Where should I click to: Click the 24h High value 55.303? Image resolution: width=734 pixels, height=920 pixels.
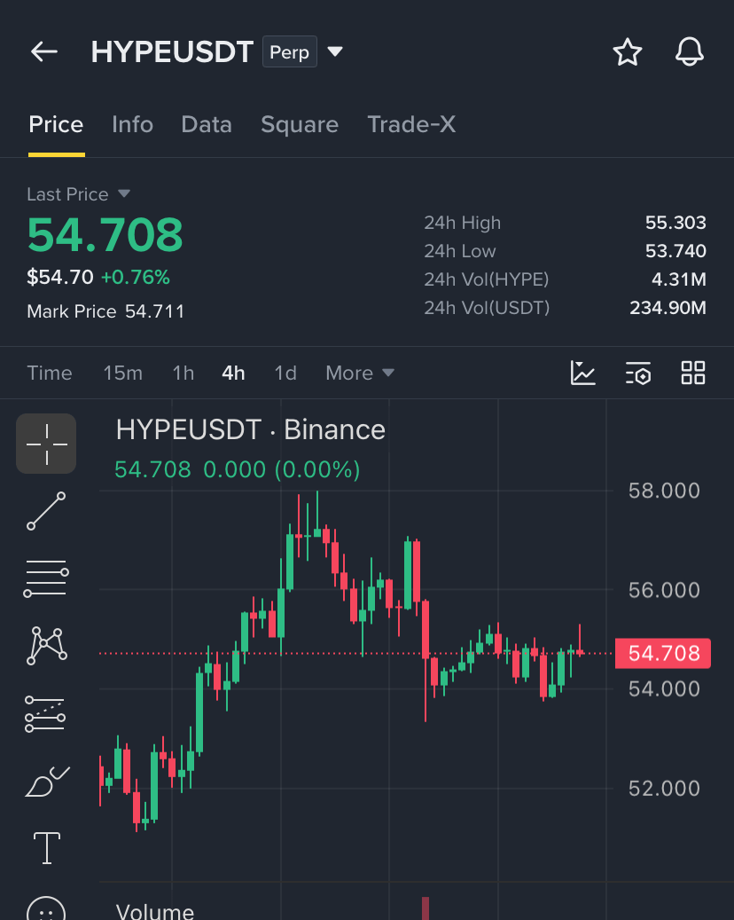click(x=675, y=223)
